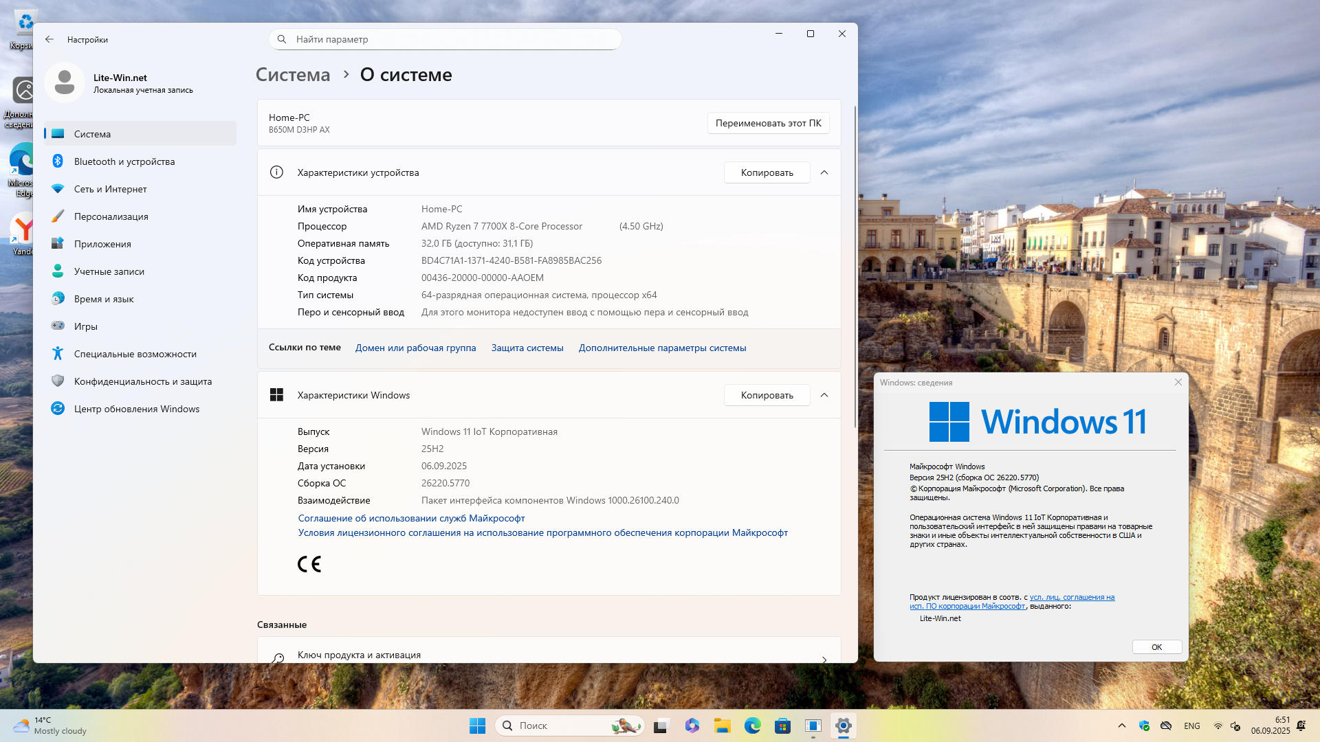Image resolution: width=1320 pixels, height=742 pixels.
Task: Open Bluetooth и устройства section
Action: point(124,161)
